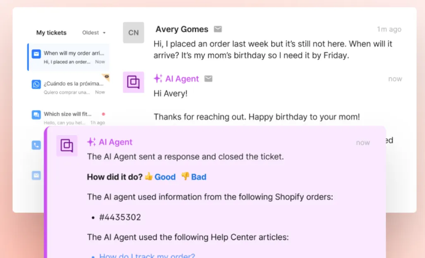Select the phone call ticket icon
The height and width of the screenshot is (258, 425).
click(36, 145)
